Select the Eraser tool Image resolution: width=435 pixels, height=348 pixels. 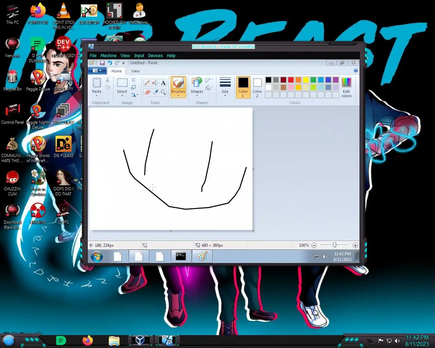pyautogui.click(x=147, y=92)
